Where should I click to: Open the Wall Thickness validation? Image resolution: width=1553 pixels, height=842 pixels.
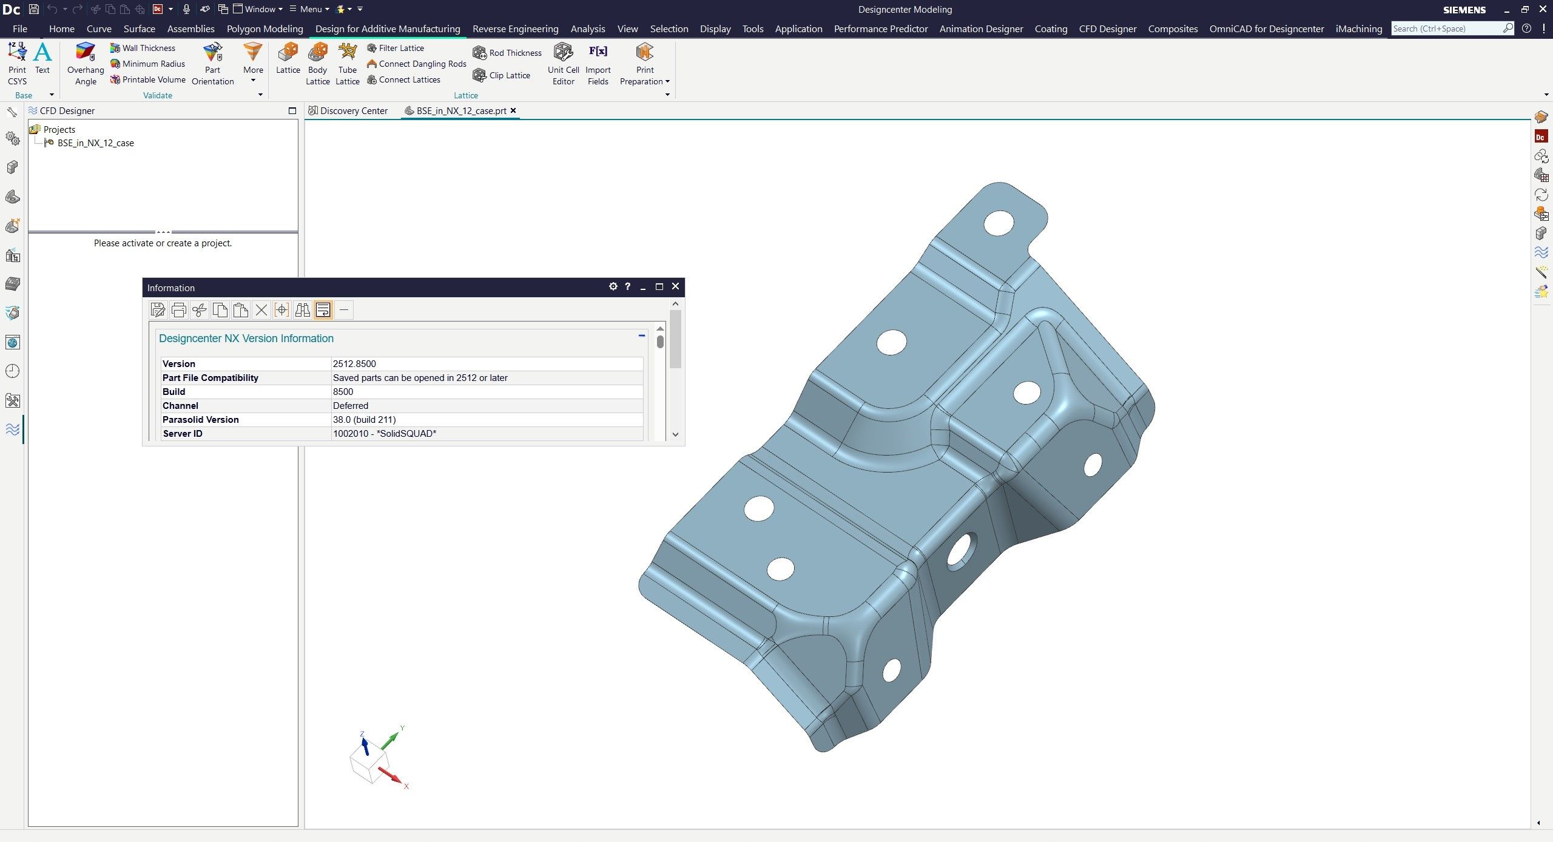143,48
